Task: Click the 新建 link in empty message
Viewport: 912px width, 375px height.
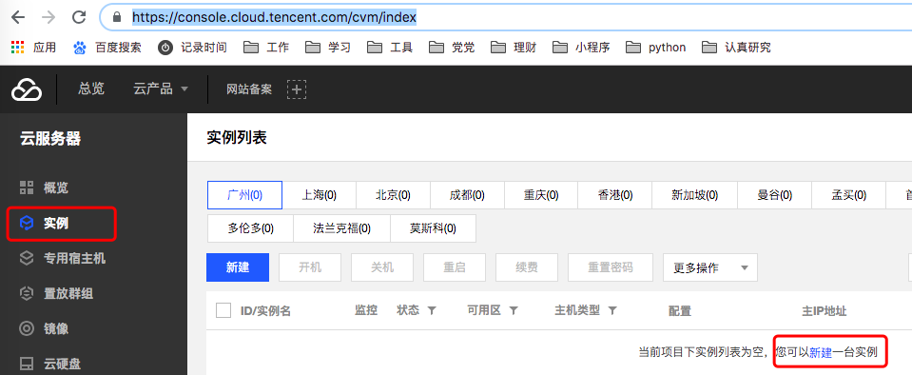Action: [821, 352]
